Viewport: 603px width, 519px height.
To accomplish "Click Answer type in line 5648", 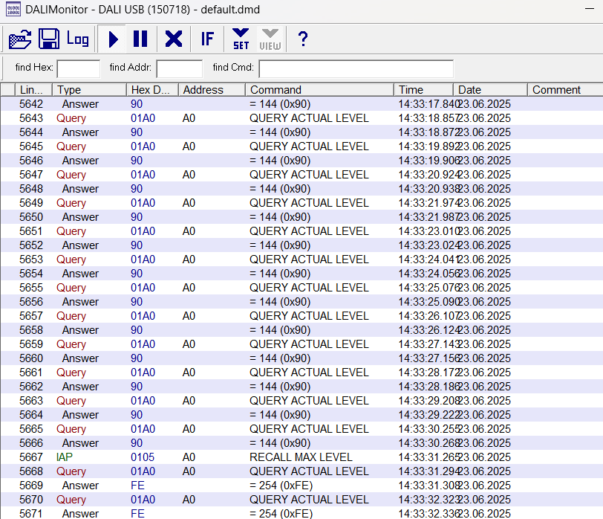I will tap(80, 189).
